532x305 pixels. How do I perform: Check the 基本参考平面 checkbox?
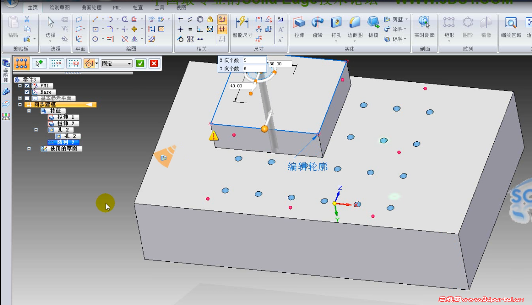(27, 98)
